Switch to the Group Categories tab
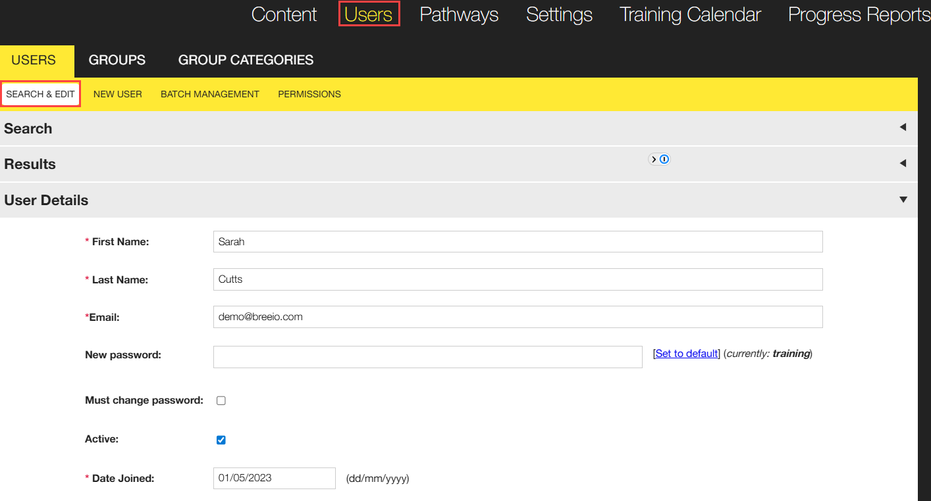The image size is (931, 501). point(246,60)
